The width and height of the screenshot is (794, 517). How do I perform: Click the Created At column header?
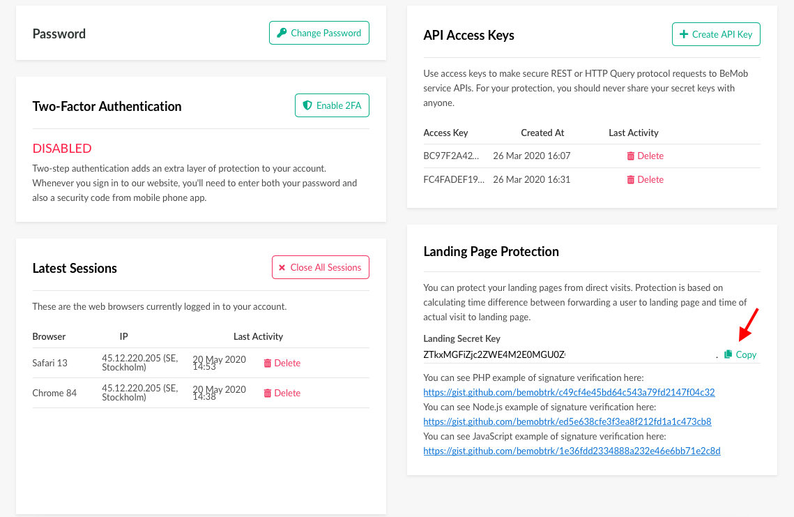(542, 133)
